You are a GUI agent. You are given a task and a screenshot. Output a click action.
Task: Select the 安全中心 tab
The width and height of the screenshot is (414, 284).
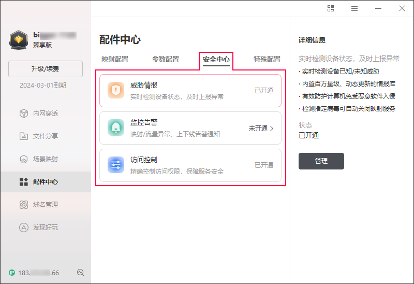tap(216, 60)
